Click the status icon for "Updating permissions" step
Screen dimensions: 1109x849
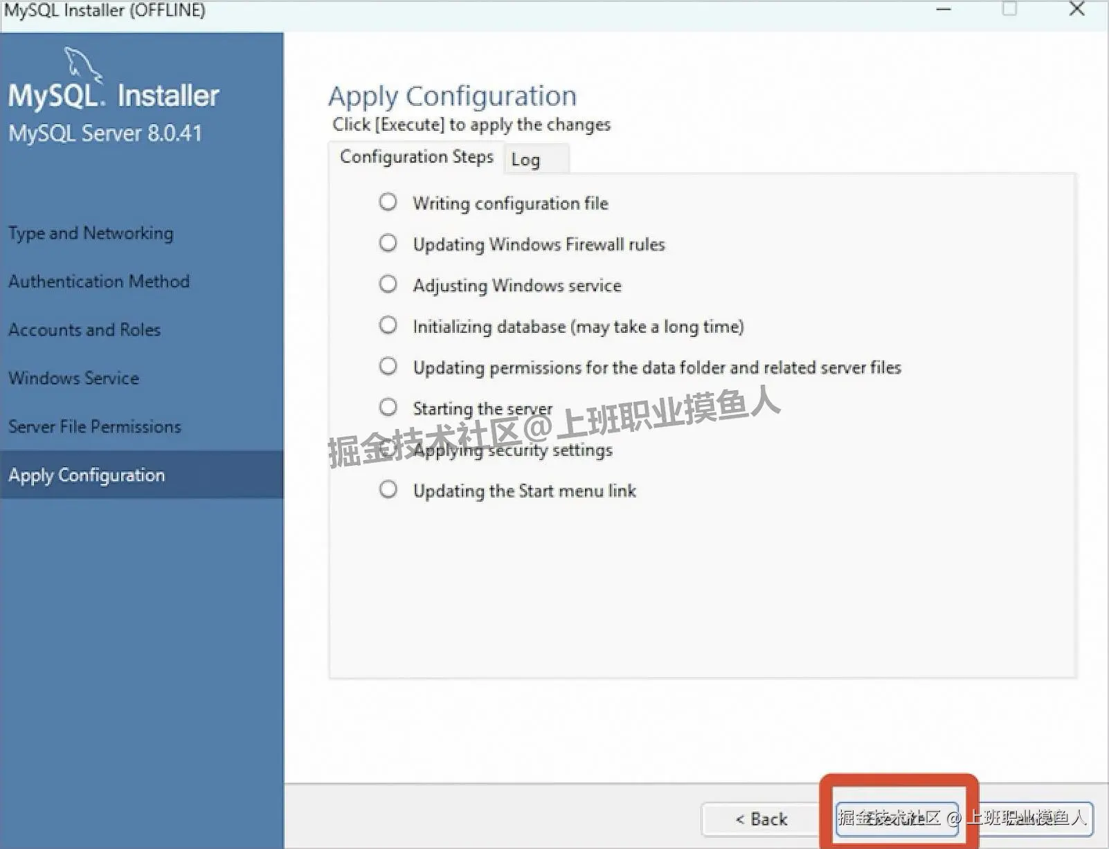pos(388,366)
